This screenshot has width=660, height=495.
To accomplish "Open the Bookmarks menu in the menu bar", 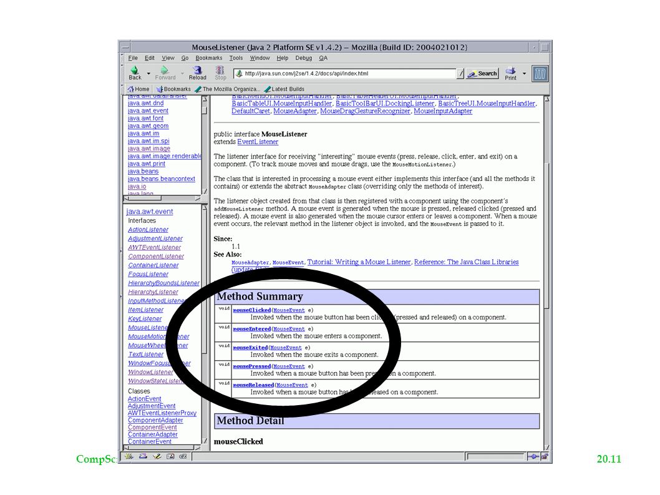I will tap(209, 58).
